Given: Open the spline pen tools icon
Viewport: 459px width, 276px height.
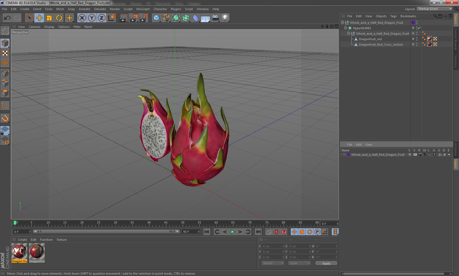Looking at the screenshot, I should point(166,18).
